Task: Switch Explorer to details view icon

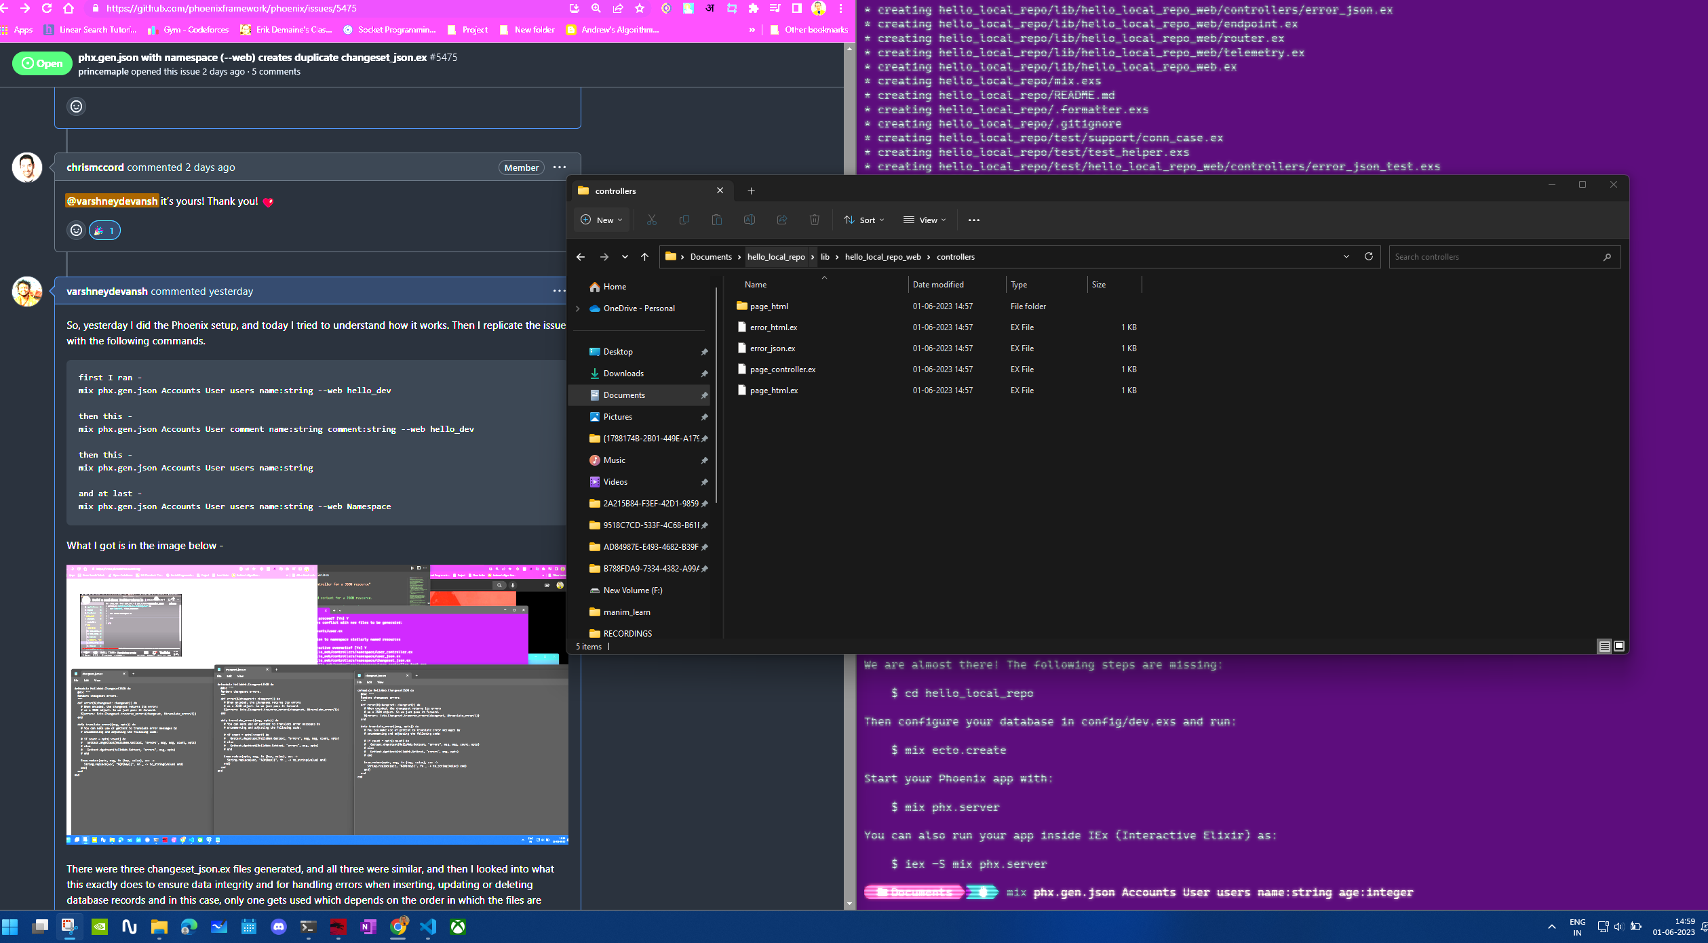Action: 1604,646
